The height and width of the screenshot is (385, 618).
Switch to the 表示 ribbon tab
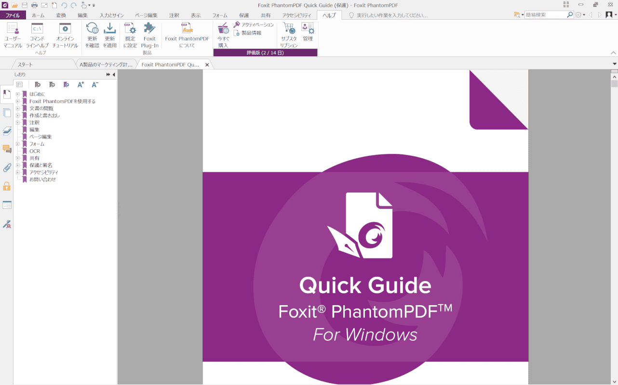pos(196,15)
